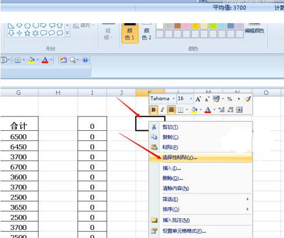Click the blue help question mark icon
The width and height of the screenshot is (284, 238).
pos(85,60)
